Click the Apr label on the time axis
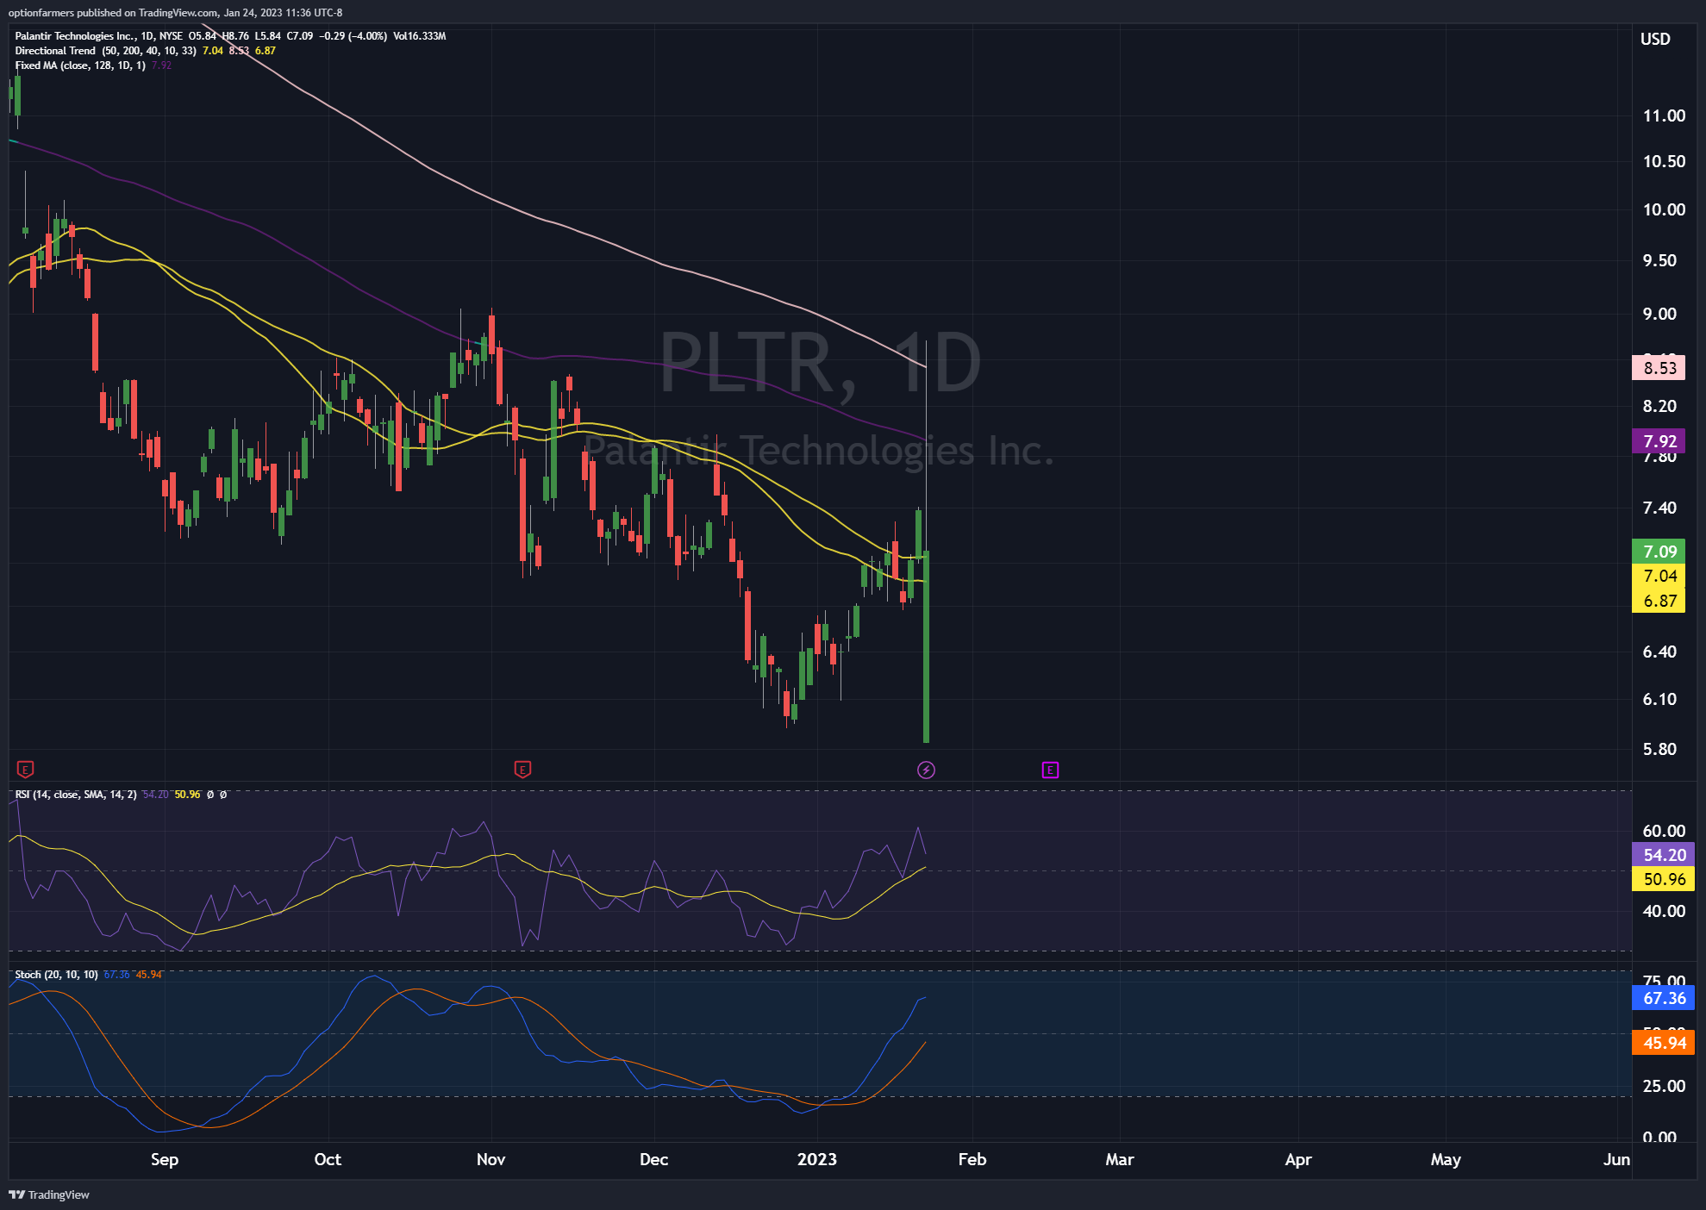 pos(1298,1159)
